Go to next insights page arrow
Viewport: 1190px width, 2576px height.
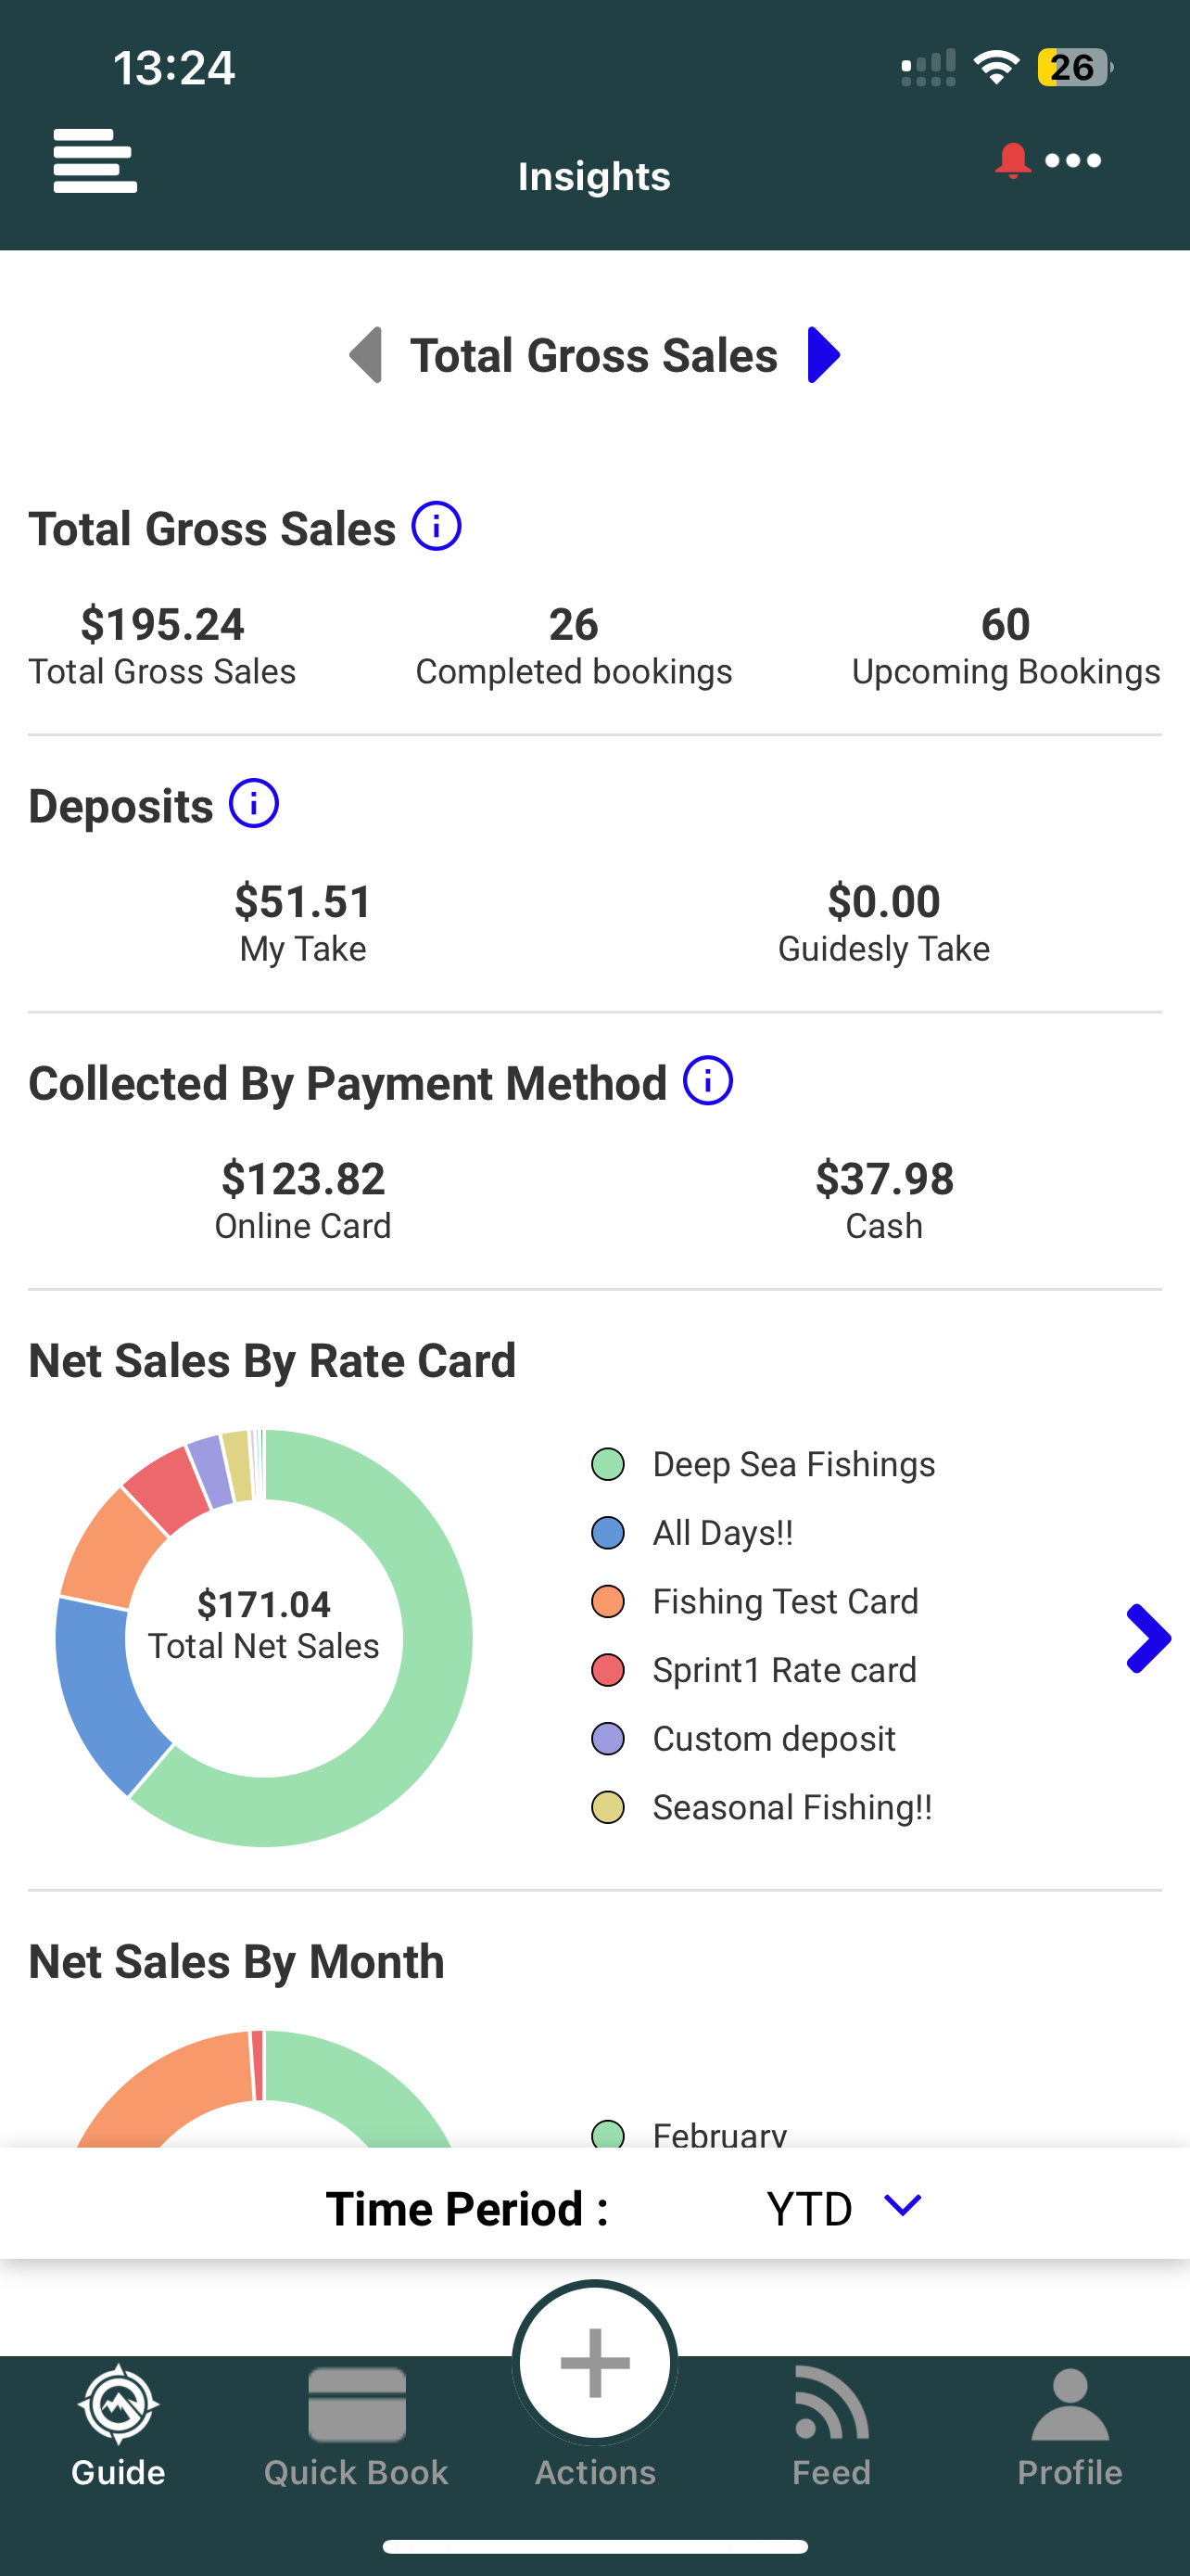[x=823, y=355]
